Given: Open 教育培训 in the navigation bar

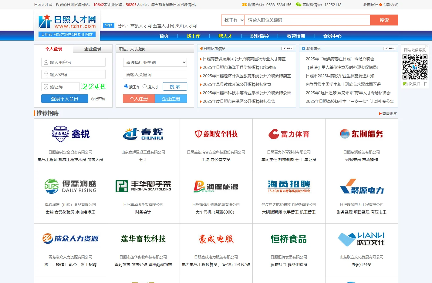Looking at the screenshot, I should (296, 36).
